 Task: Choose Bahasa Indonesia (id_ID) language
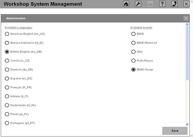point(7,43)
